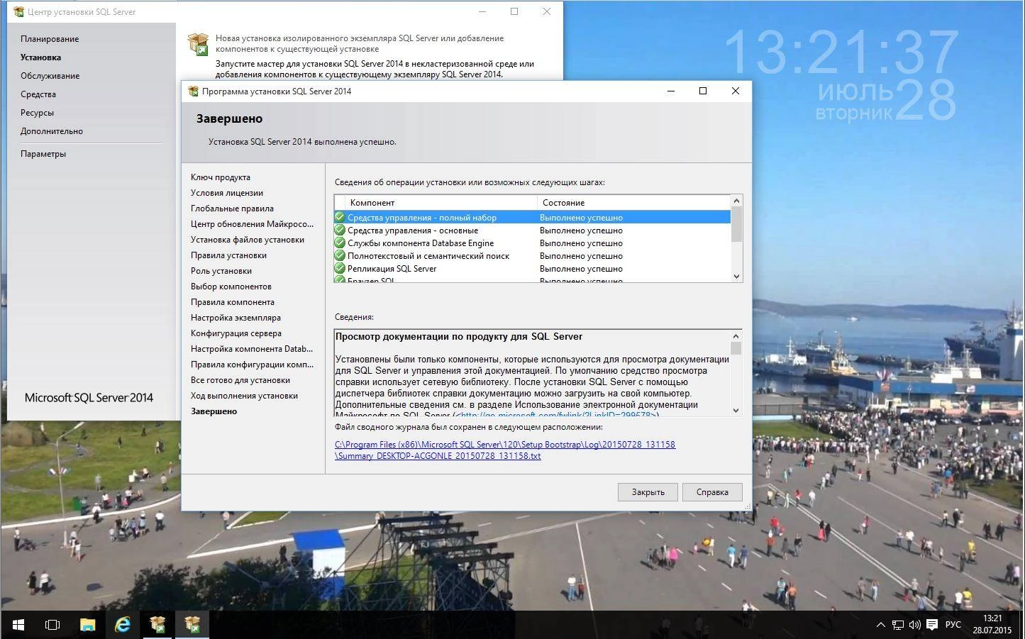Click step Правила компонента in sidebar

tap(233, 302)
